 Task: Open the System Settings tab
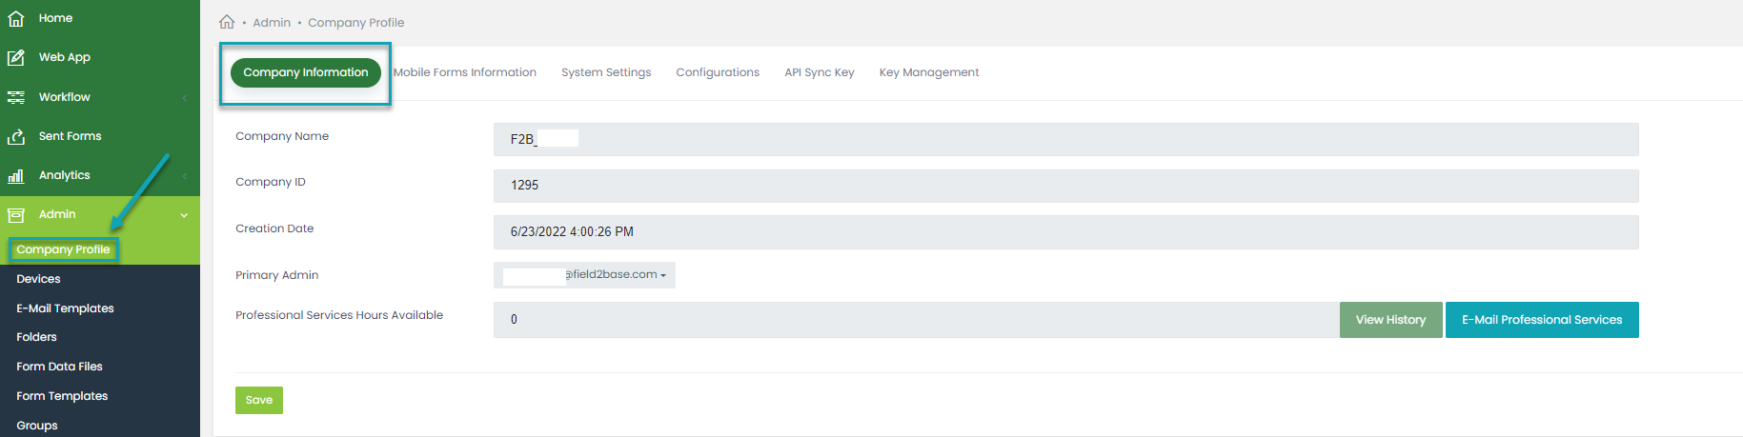(606, 72)
